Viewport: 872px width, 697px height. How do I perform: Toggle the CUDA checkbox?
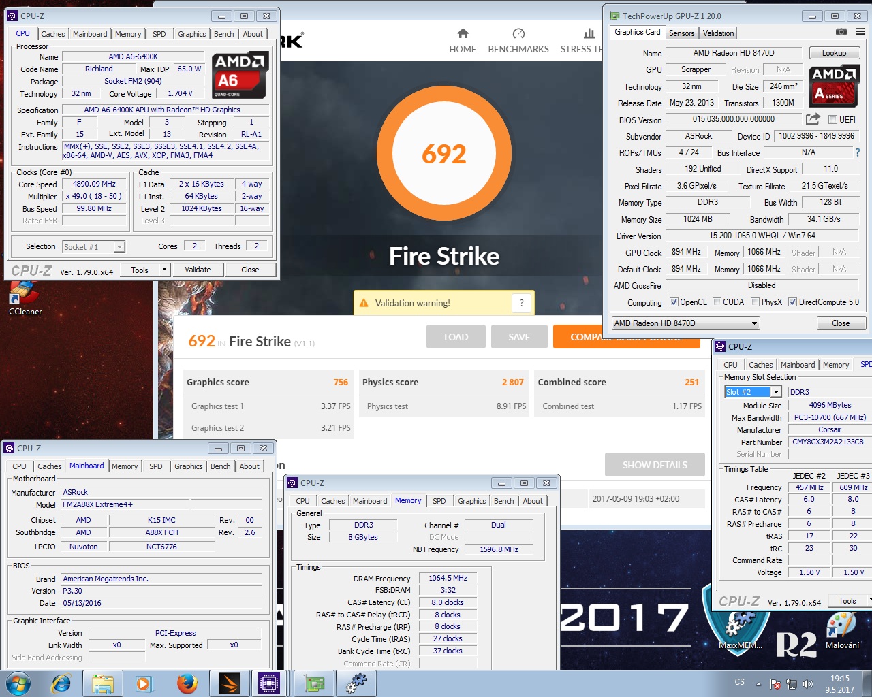coord(717,302)
